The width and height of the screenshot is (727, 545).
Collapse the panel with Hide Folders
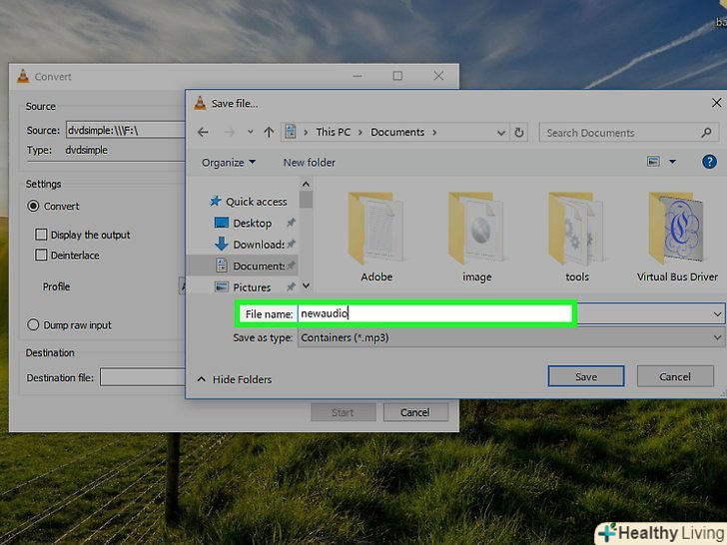coord(235,379)
